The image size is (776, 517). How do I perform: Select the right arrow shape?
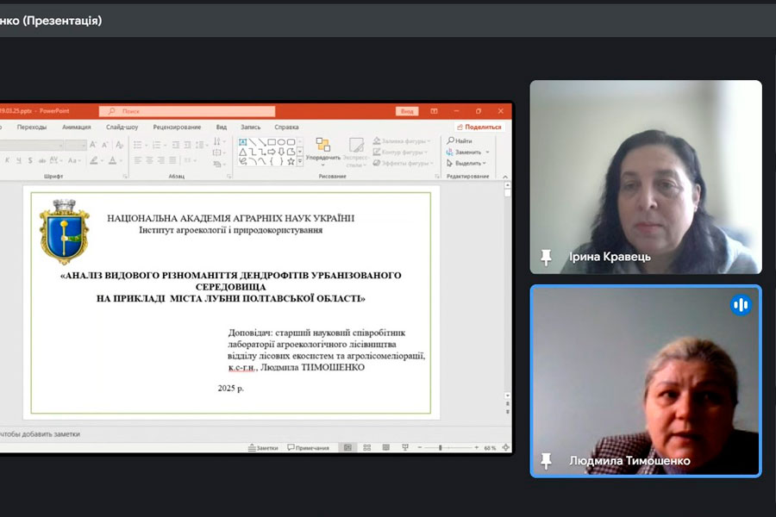[272, 152]
